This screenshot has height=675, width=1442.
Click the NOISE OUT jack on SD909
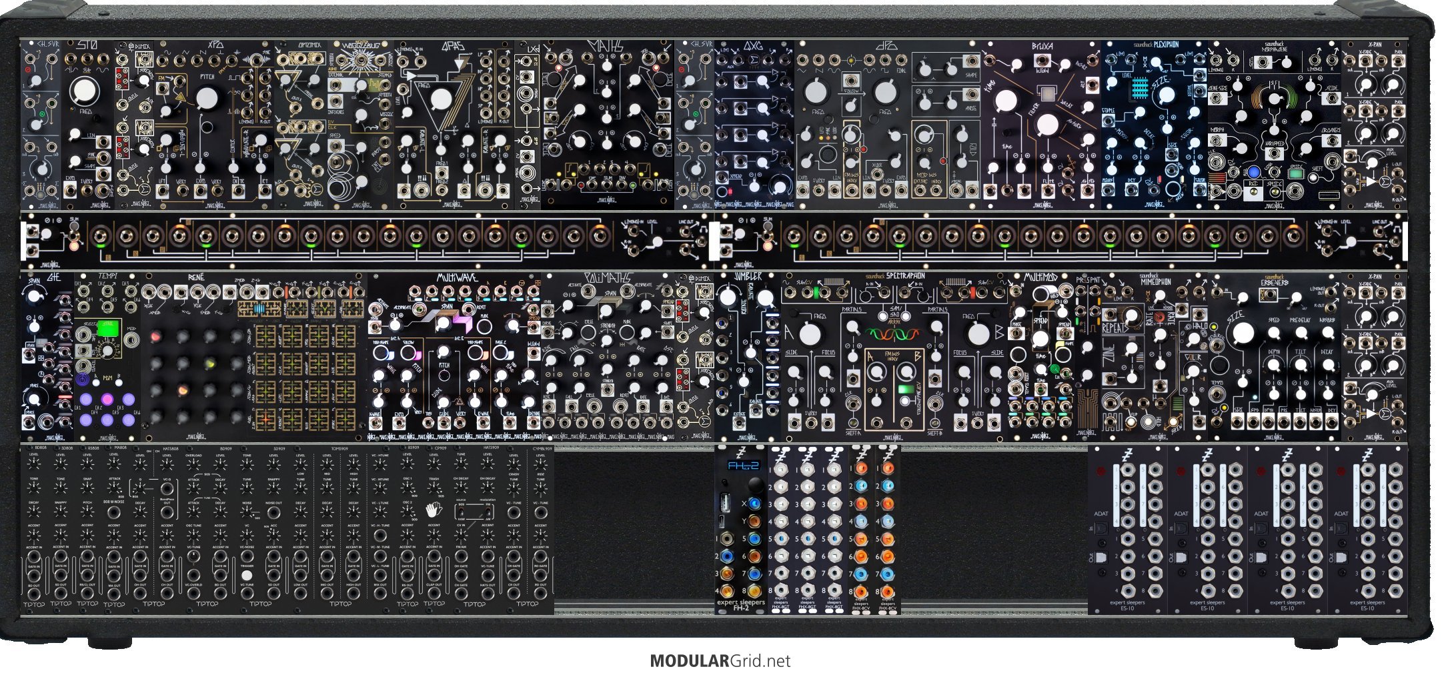coord(273,512)
